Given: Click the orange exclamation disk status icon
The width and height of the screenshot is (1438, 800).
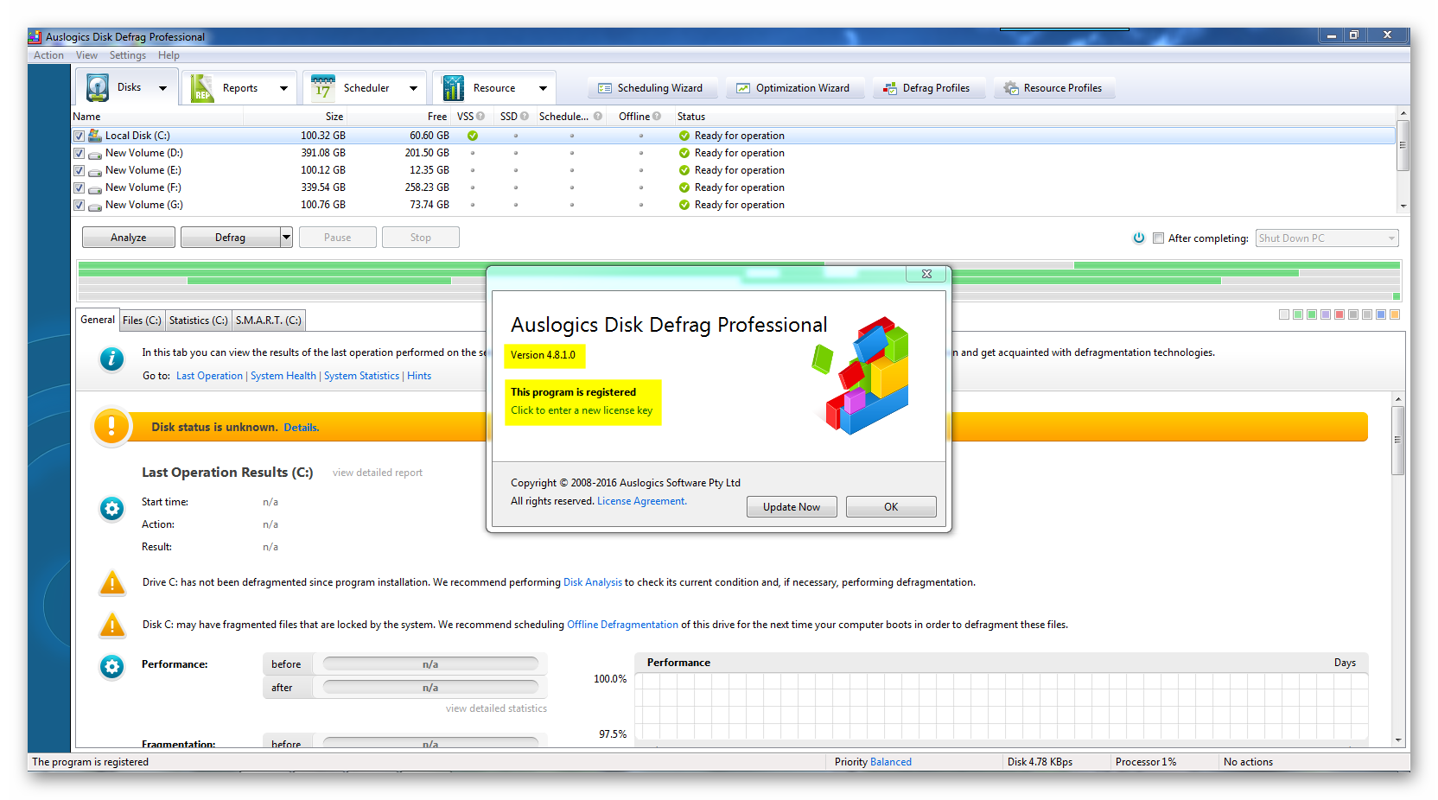Looking at the screenshot, I should pyautogui.click(x=111, y=427).
